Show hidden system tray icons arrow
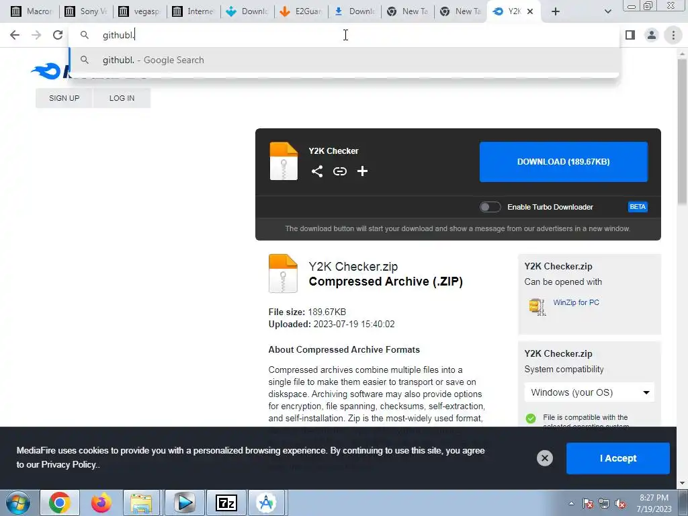This screenshot has height=516, width=688. (x=571, y=504)
